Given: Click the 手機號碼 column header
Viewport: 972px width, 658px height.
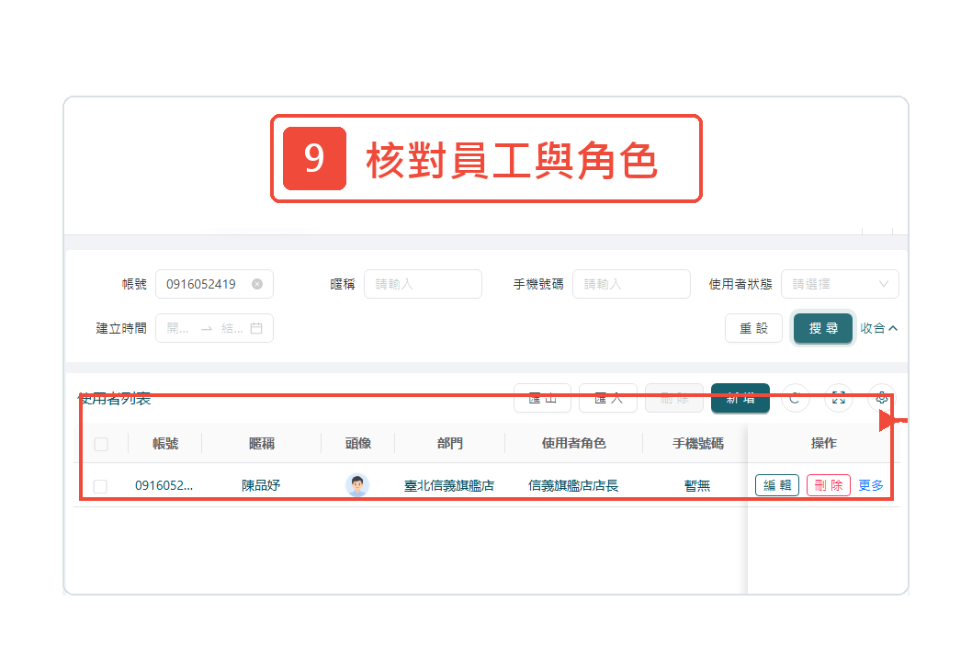Looking at the screenshot, I should pos(697,444).
